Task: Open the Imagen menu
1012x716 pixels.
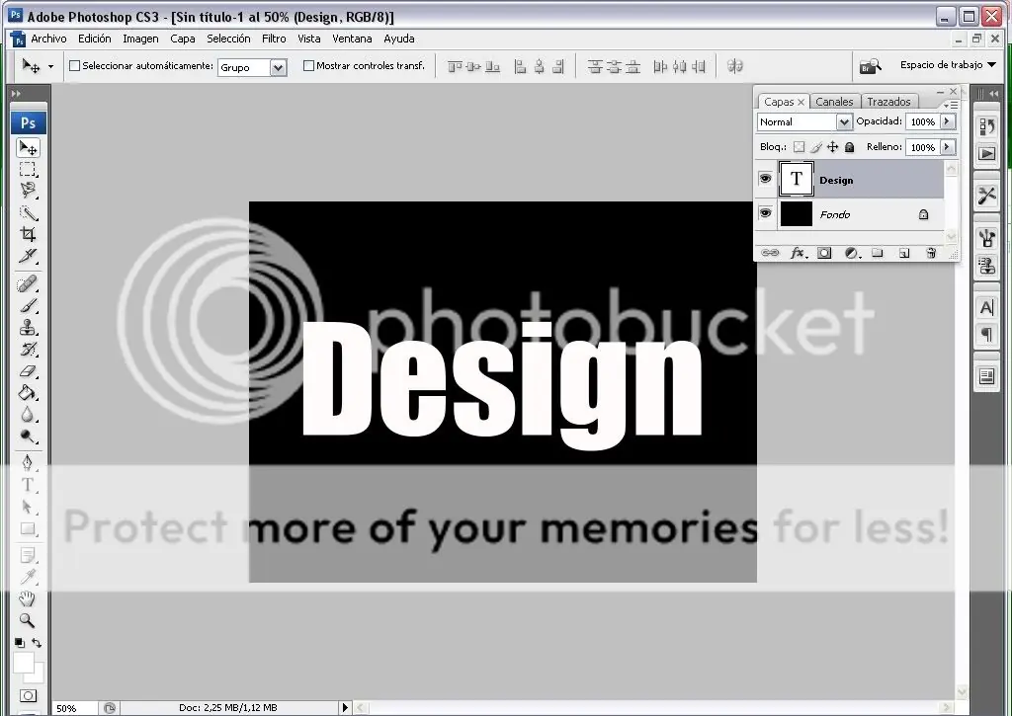Action: coord(140,39)
